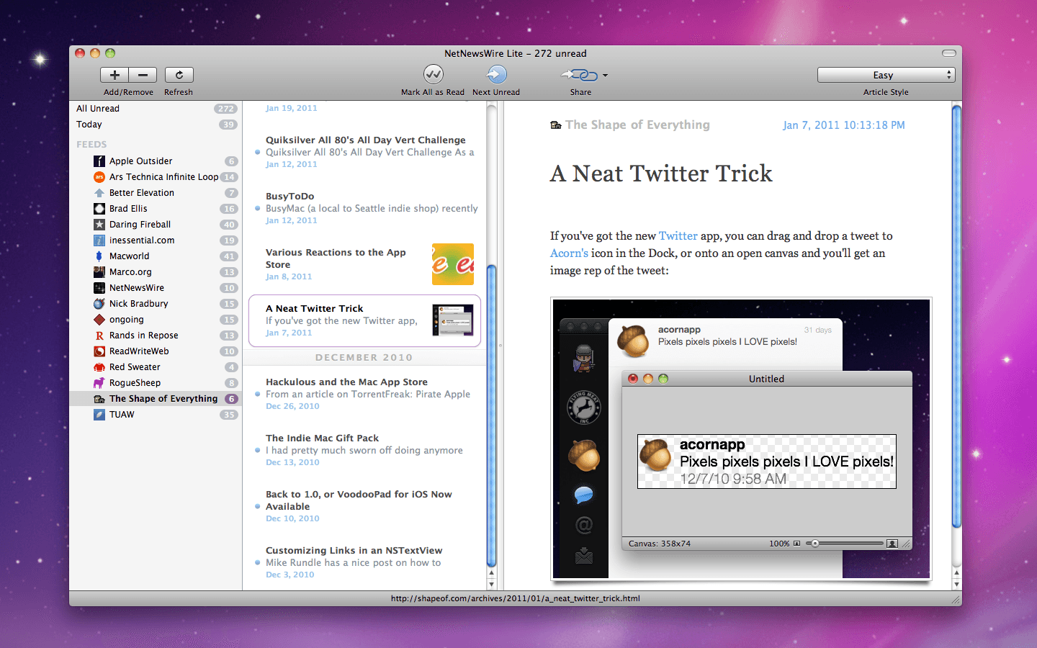Select the ongoing feed diamond icon
The width and height of the screenshot is (1037, 648).
point(99,320)
